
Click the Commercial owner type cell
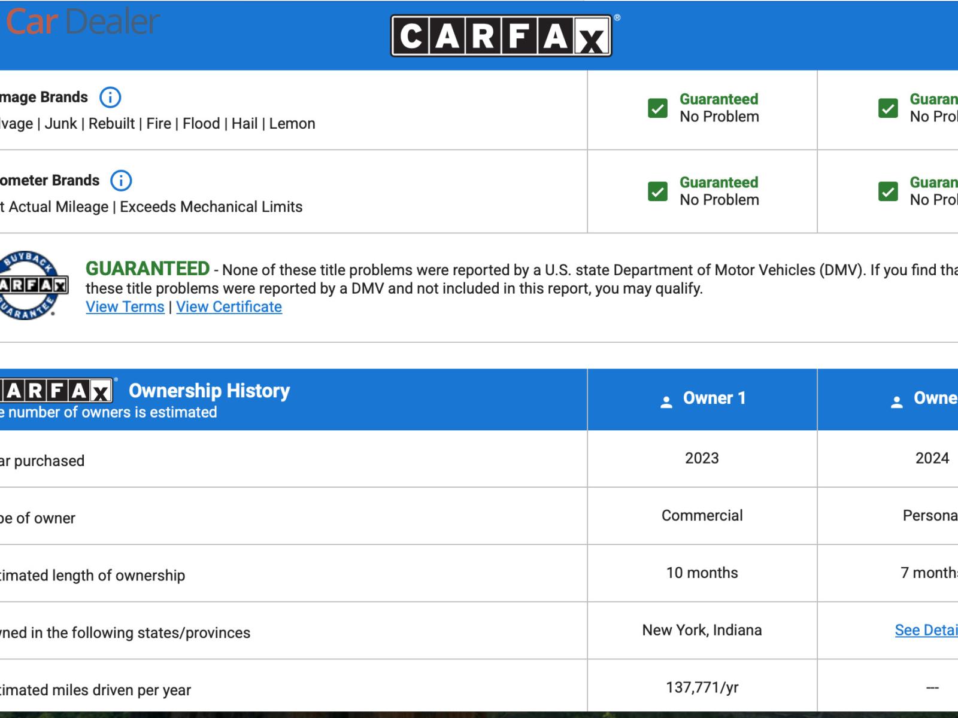[x=702, y=516]
